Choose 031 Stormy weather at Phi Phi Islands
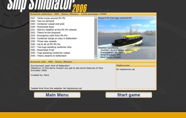Image resolution: width=186 pixels, height=118 pixels. pyautogui.click(x=54, y=30)
